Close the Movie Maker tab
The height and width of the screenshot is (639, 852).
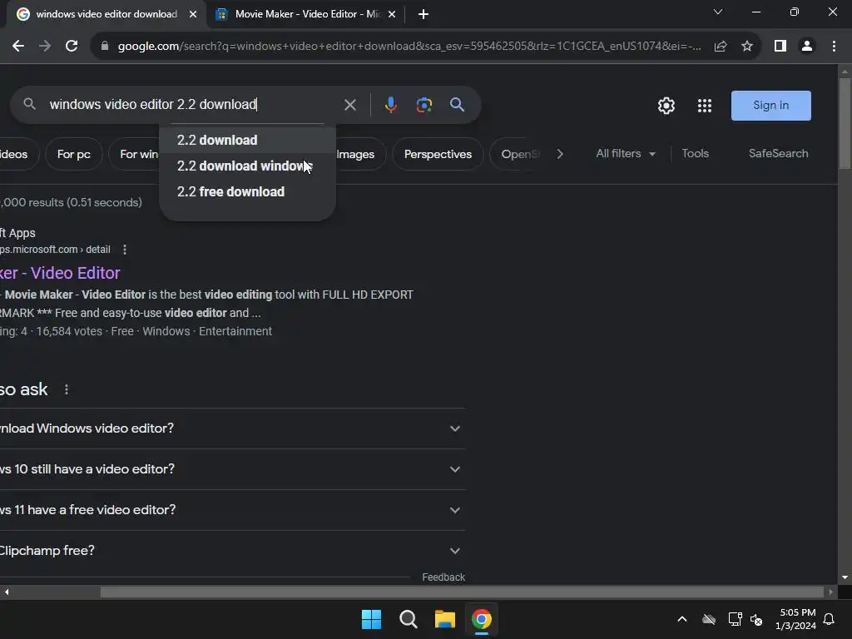(392, 14)
